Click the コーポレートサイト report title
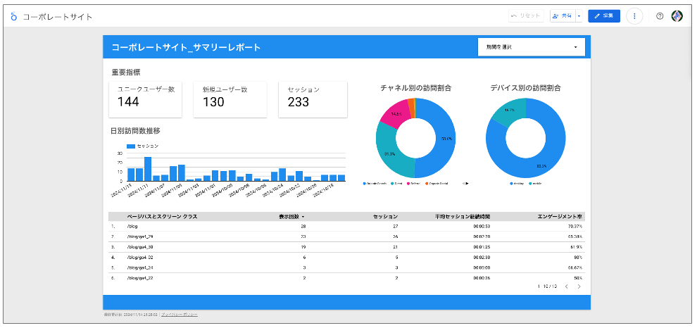This screenshot has width=697, height=328. 58,17
